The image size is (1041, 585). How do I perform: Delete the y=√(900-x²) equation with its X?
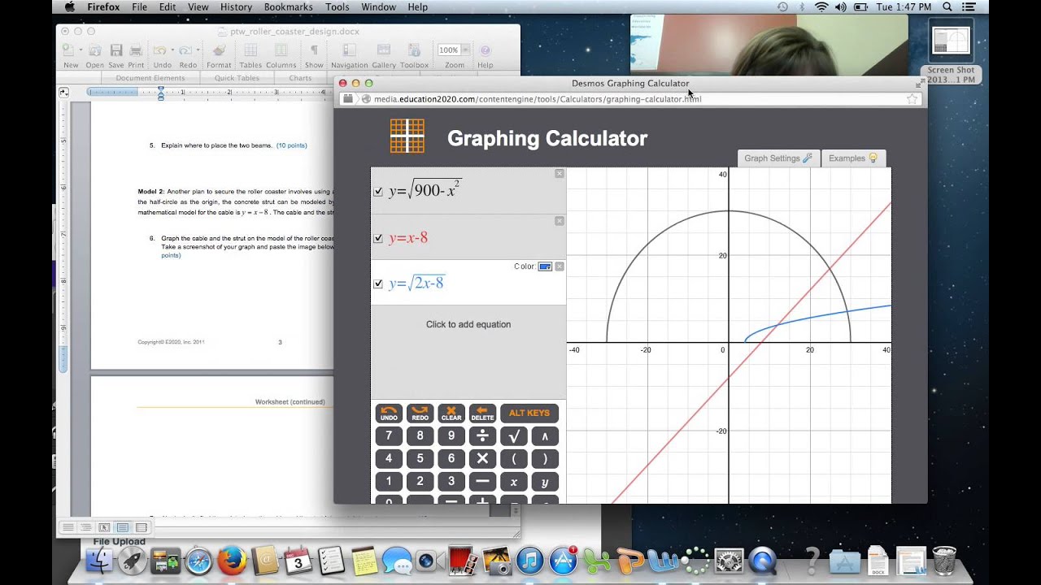click(x=560, y=173)
